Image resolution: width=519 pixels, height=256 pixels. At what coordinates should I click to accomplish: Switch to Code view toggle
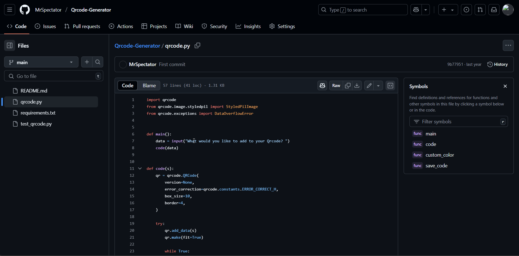click(128, 86)
